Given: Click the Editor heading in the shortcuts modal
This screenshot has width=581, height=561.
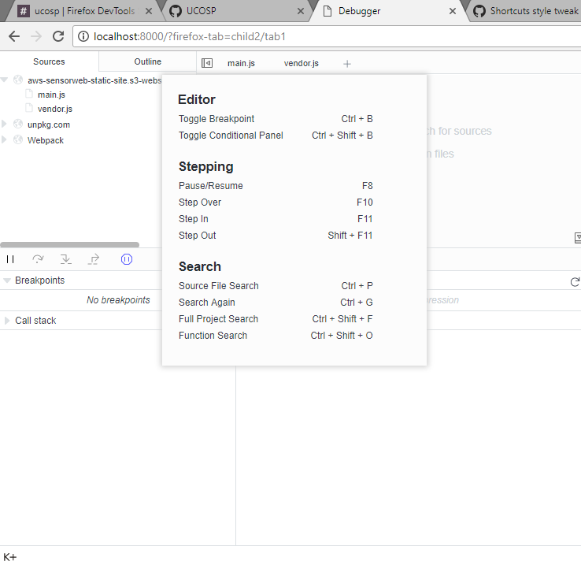Looking at the screenshot, I should point(196,99).
